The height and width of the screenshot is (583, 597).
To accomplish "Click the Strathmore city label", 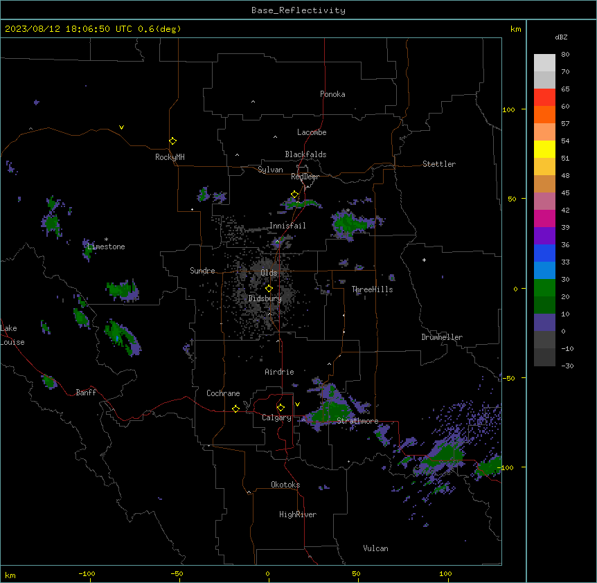I will click(x=357, y=421).
